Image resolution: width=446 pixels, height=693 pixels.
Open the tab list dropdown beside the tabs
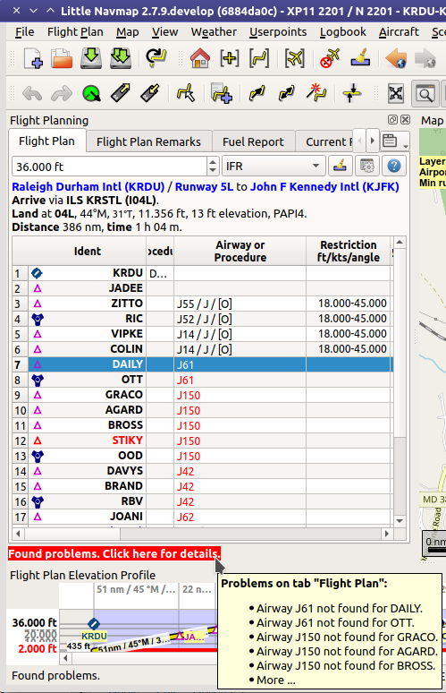[395, 141]
